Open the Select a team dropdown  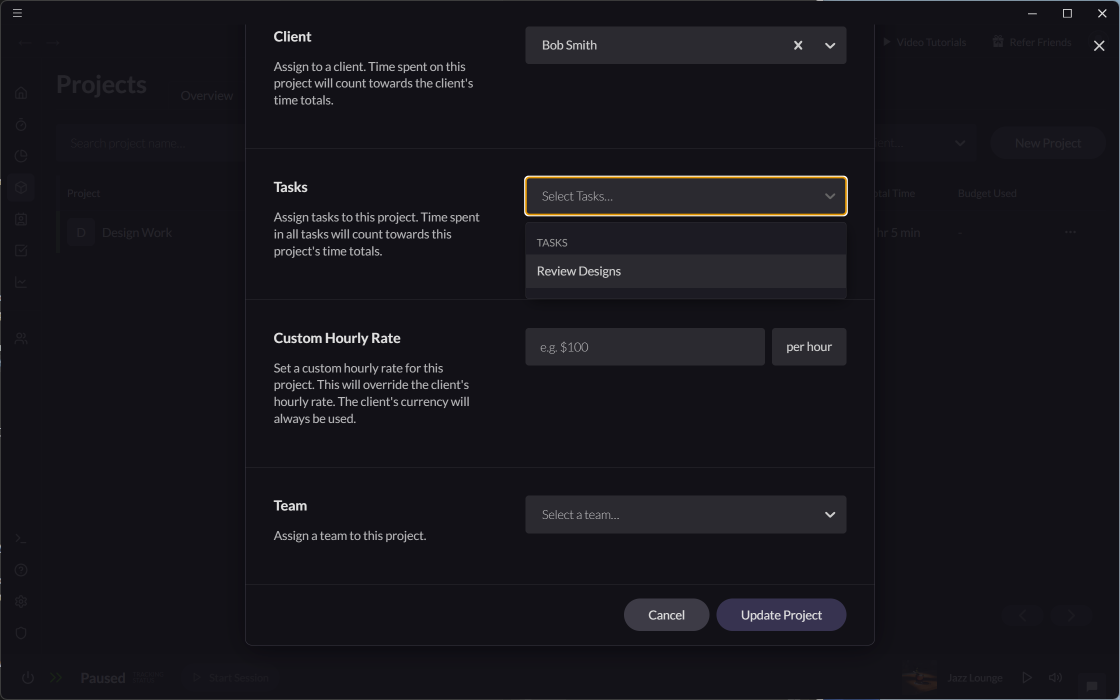pos(685,514)
